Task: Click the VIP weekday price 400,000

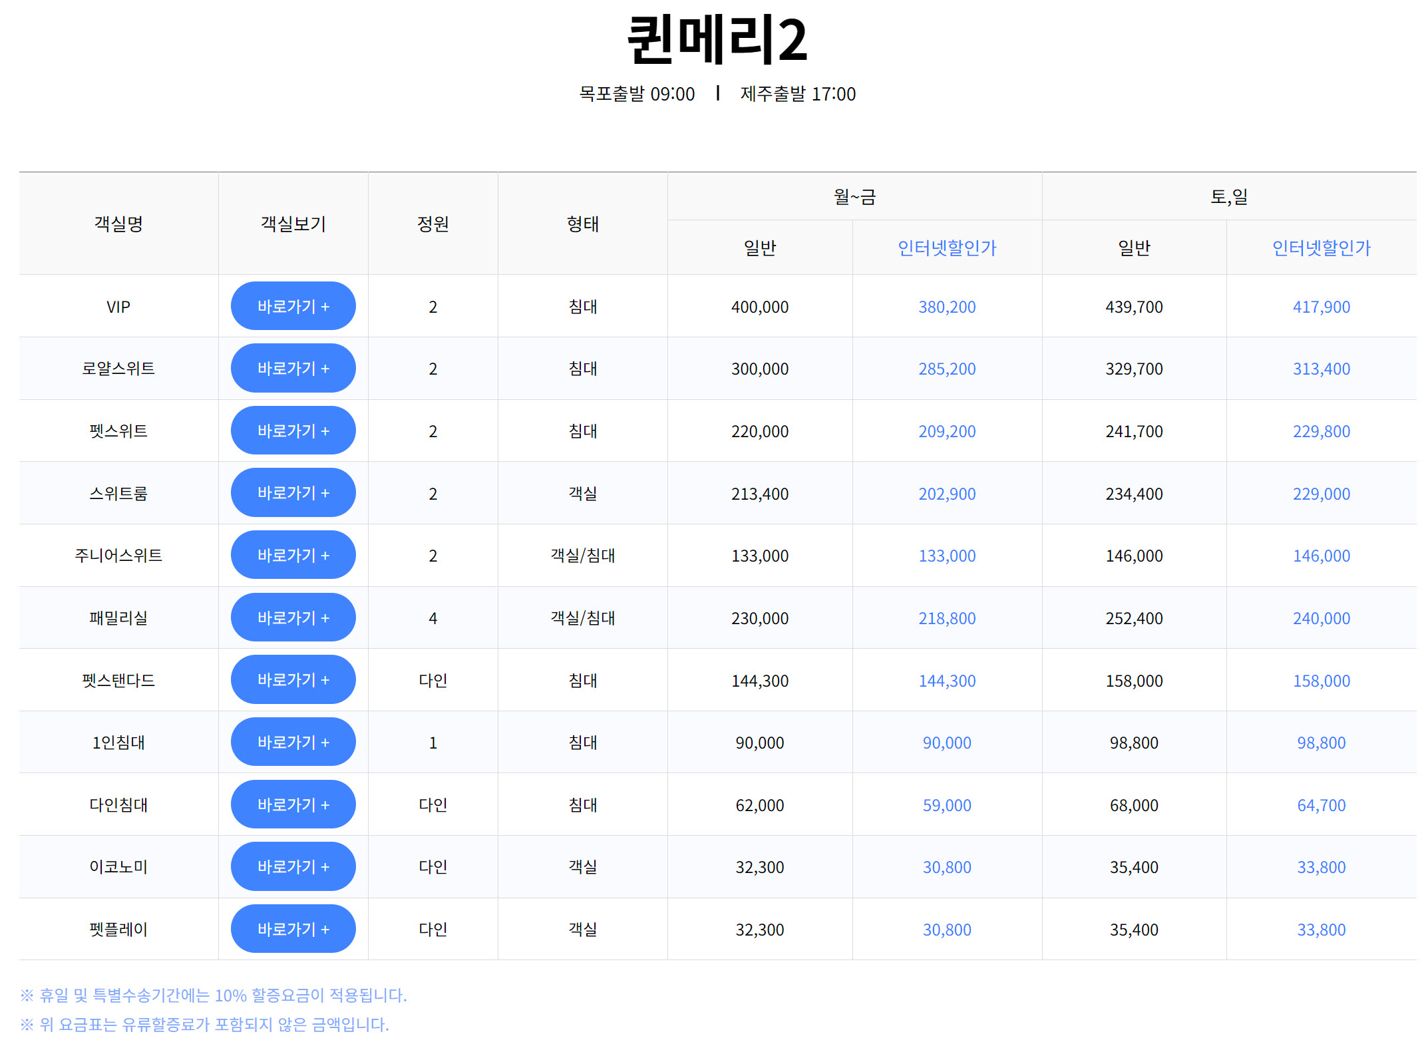Action: pyautogui.click(x=760, y=307)
